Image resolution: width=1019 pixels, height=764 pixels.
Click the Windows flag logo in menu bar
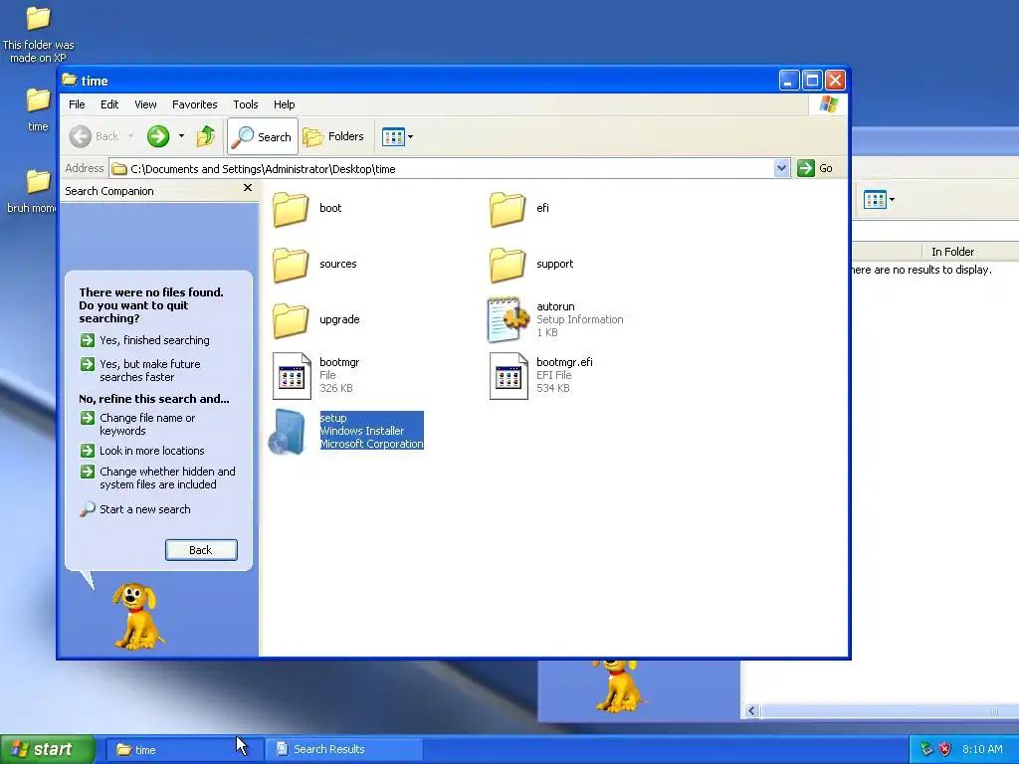829,103
